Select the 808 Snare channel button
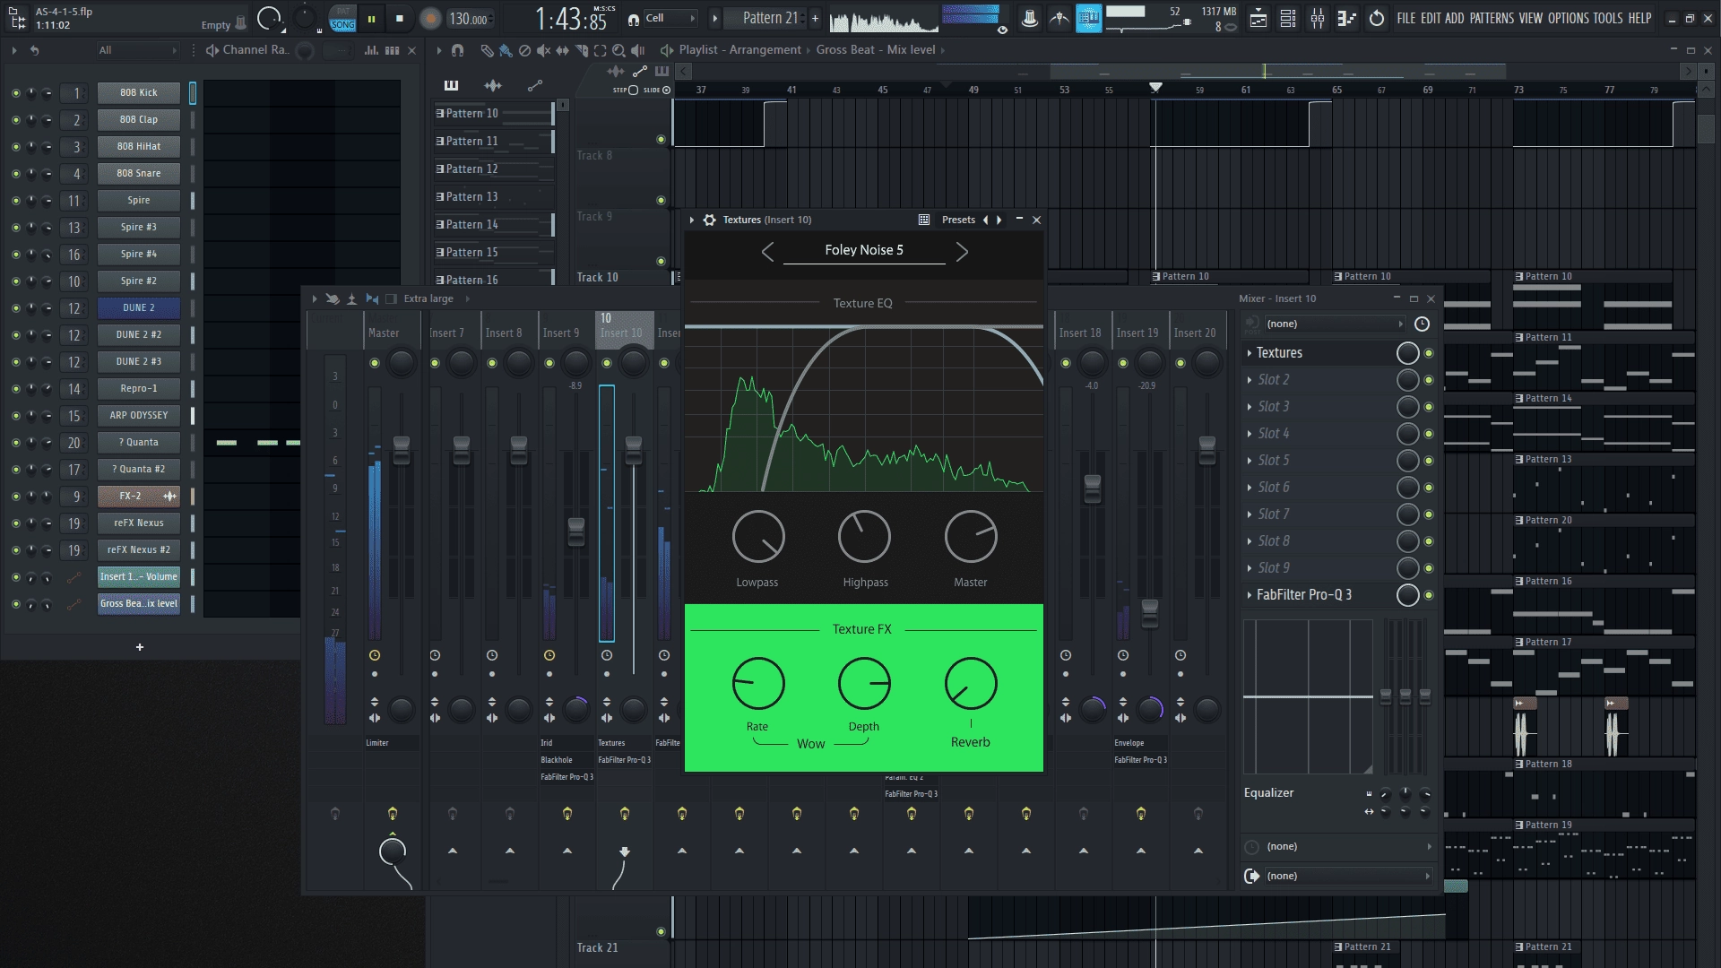The height and width of the screenshot is (968, 1721). click(139, 173)
